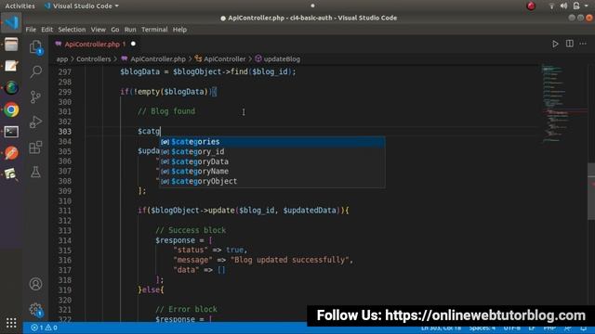Open the View menu
This screenshot has height=334, width=595.
point(99,30)
